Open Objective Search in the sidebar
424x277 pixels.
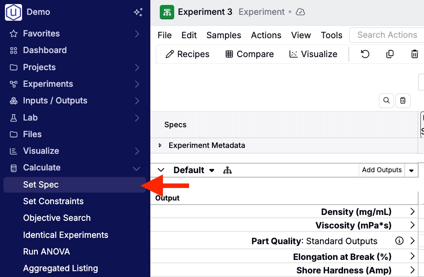57,218
